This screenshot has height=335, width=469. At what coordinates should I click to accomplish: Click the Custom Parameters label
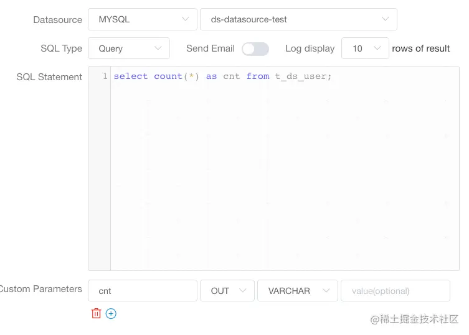tap(40, 289)
